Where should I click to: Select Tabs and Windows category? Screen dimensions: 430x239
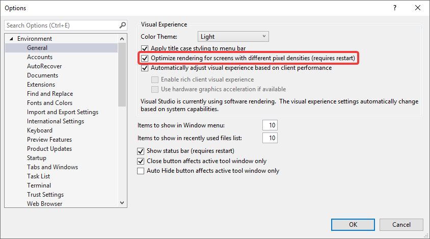pyautogui.click(x=52, y=167)
